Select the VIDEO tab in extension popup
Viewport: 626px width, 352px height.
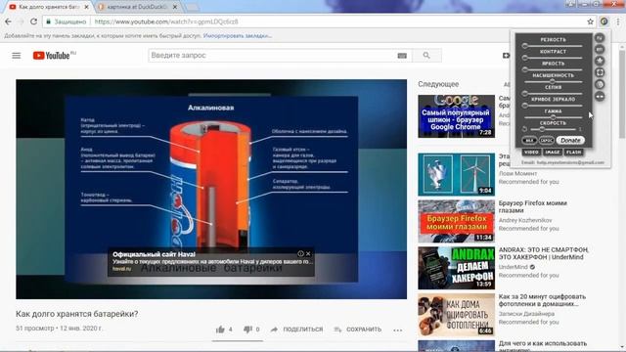click(x=531, y=153)
